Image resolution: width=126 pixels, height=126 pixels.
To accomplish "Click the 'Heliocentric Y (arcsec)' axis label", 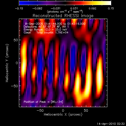I will click(7, 63).
